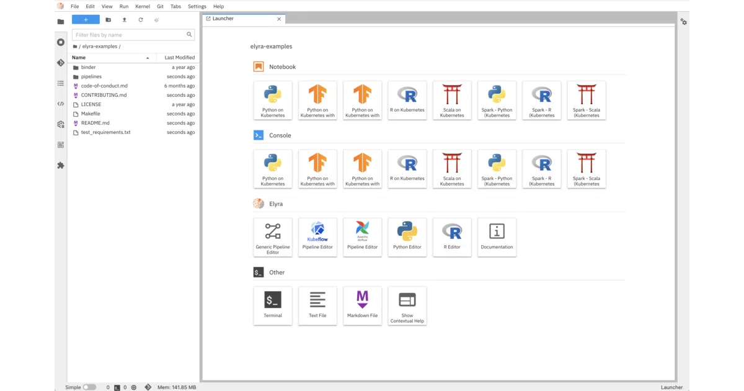Open Running Terminals and Kernels sidebar panel
Screen dimensions: 744x391
61,42
